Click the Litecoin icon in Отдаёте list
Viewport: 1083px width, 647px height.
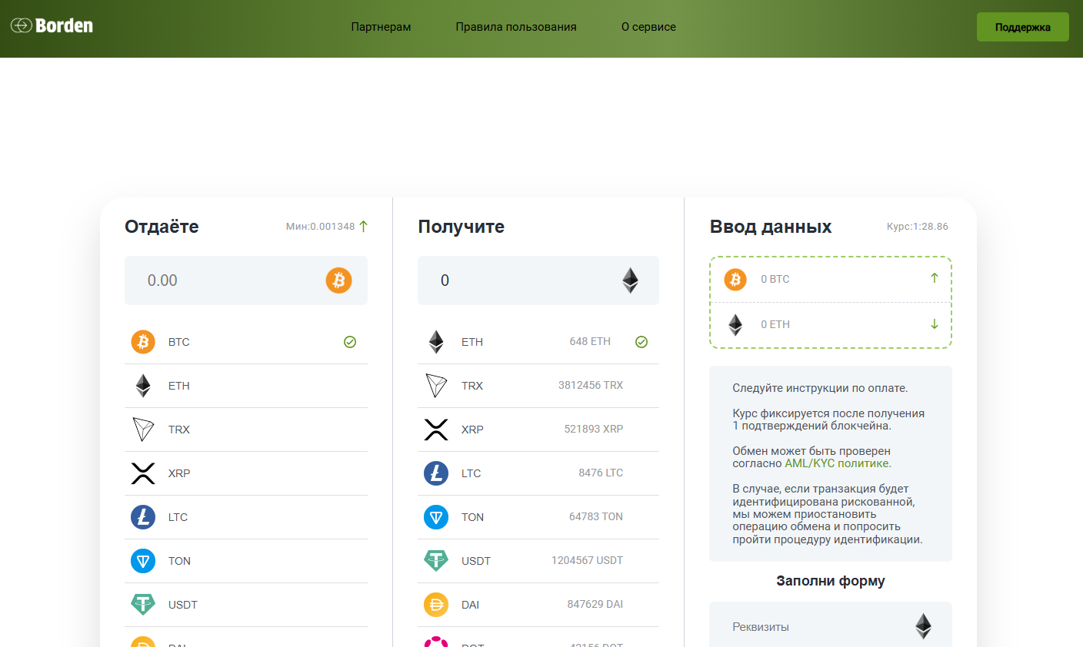point(143,517)
